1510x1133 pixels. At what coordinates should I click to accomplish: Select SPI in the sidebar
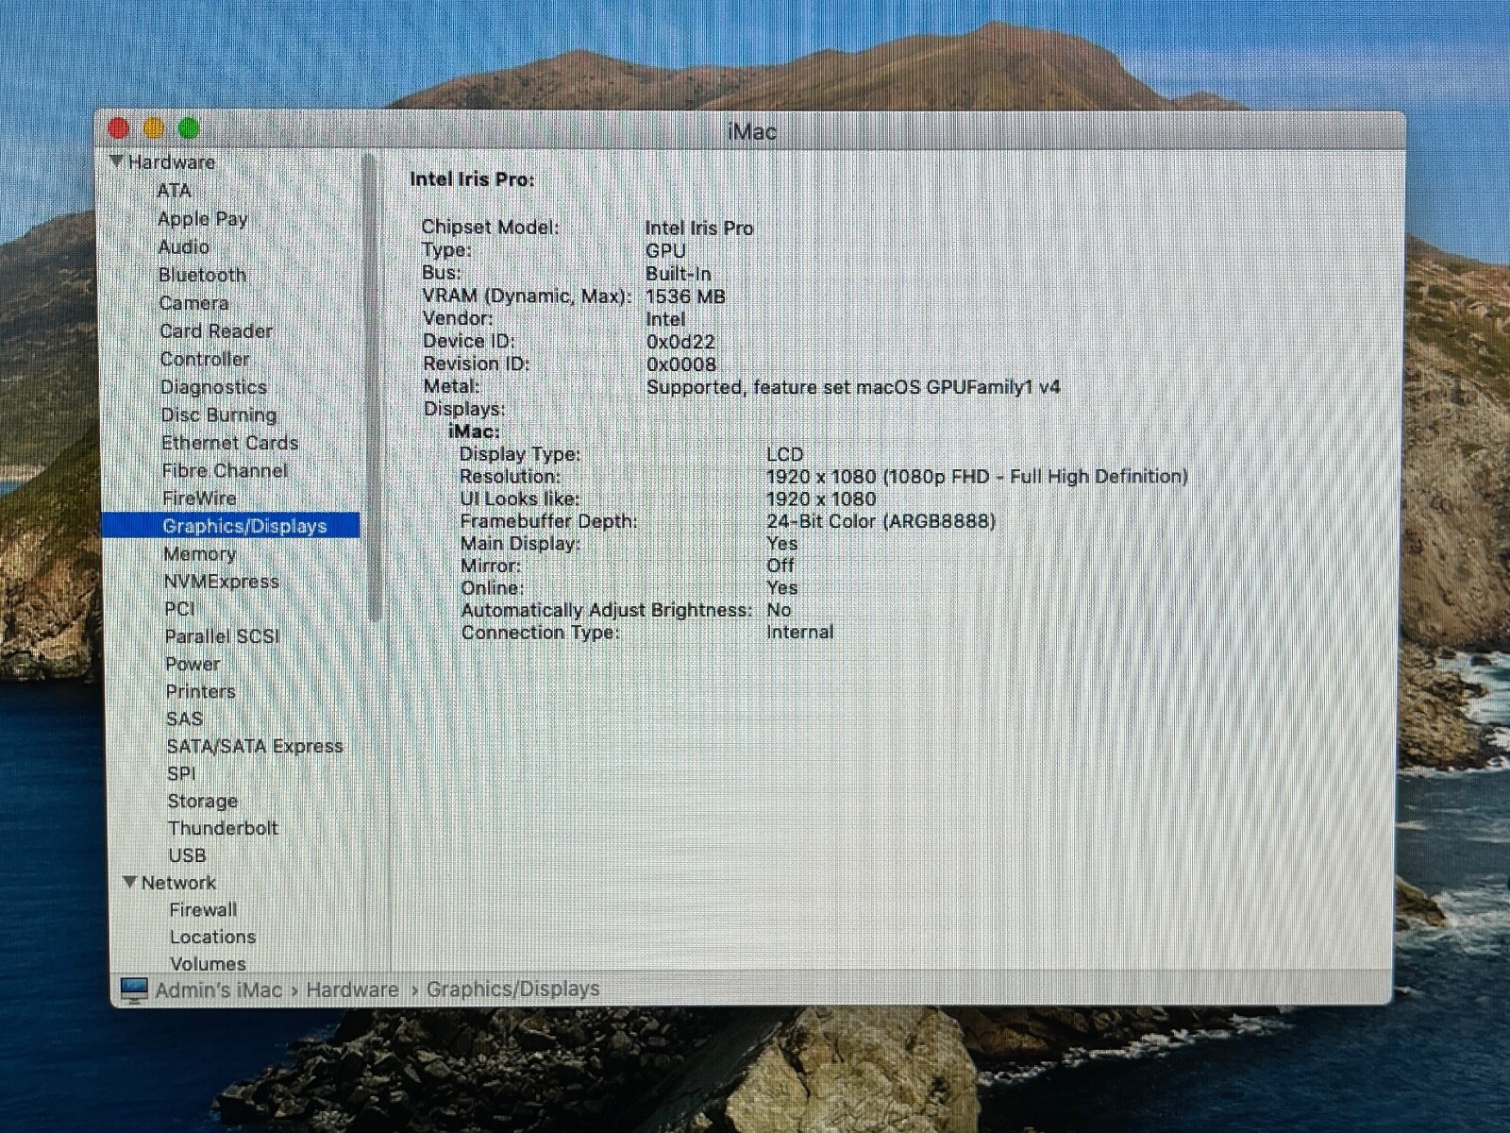[x=181, y=773]
